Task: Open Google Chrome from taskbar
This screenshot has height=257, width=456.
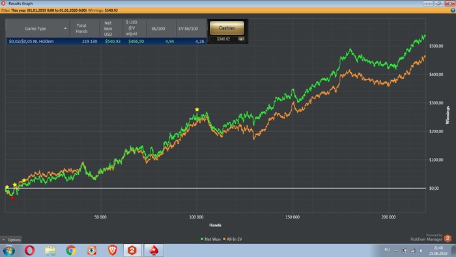Action: (71, 250)
